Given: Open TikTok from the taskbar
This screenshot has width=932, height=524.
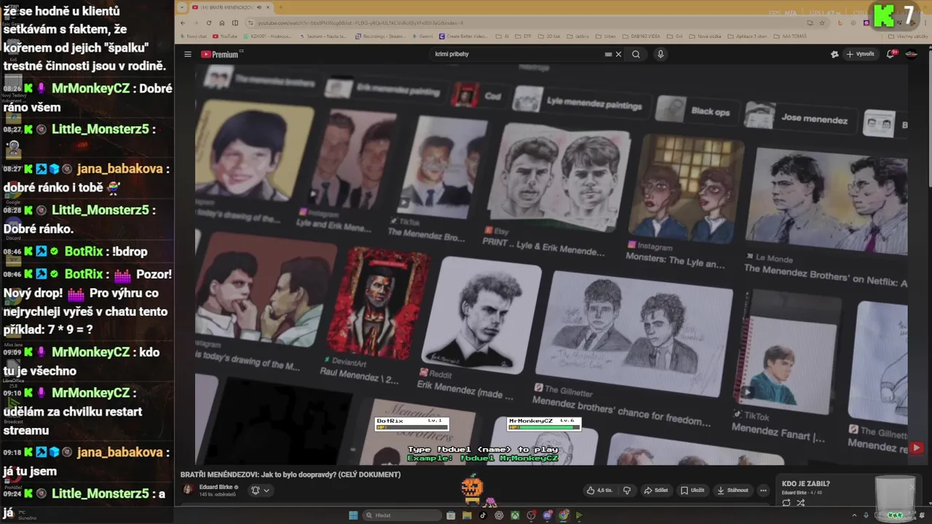Looking at the screenshot, I should [483, 515].
